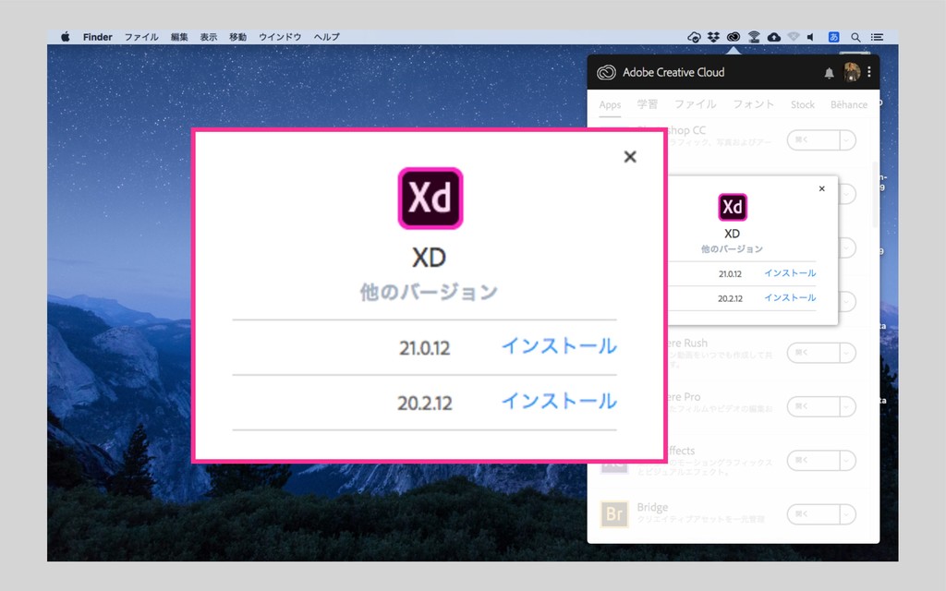Select the Apps tab in Creative Cloud

(610, 105)
